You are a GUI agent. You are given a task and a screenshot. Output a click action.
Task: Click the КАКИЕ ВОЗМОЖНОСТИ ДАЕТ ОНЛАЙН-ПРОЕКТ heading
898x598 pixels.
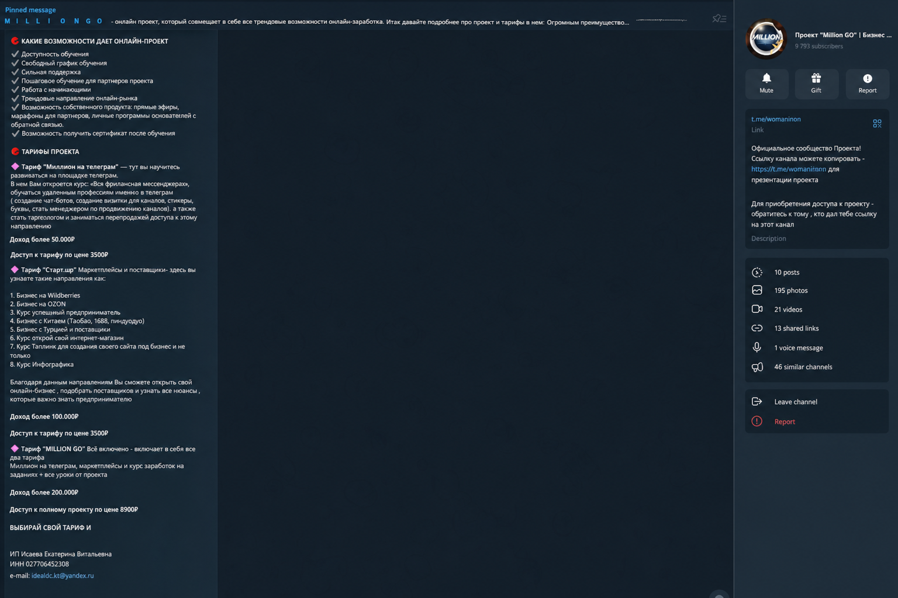[x=95, y=41]
